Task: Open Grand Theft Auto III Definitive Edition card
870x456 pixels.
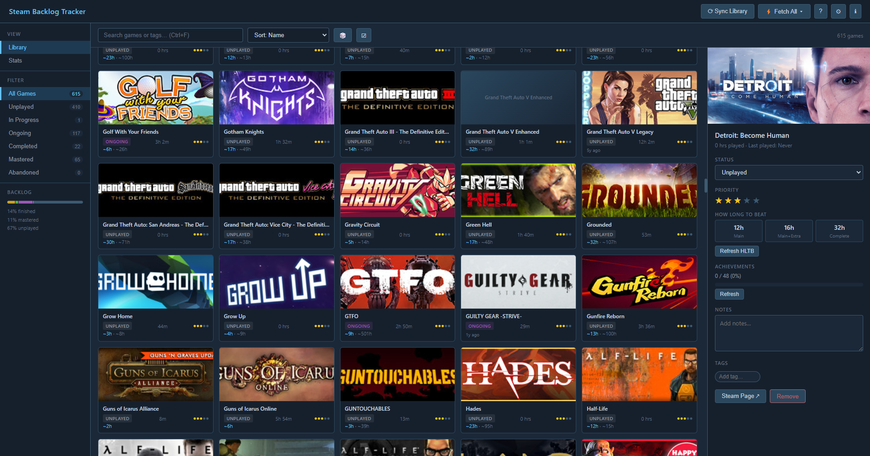Action: pos(398,114)
